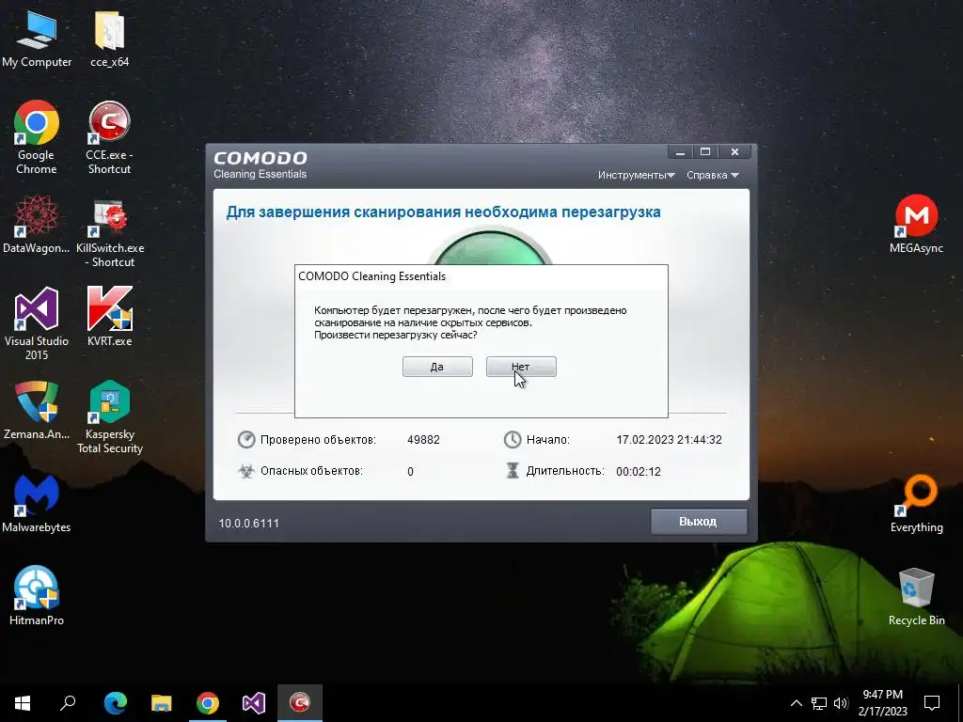Select Kaspersky Total Security icon
Screen dimensions: 963x722
[110, 417]
